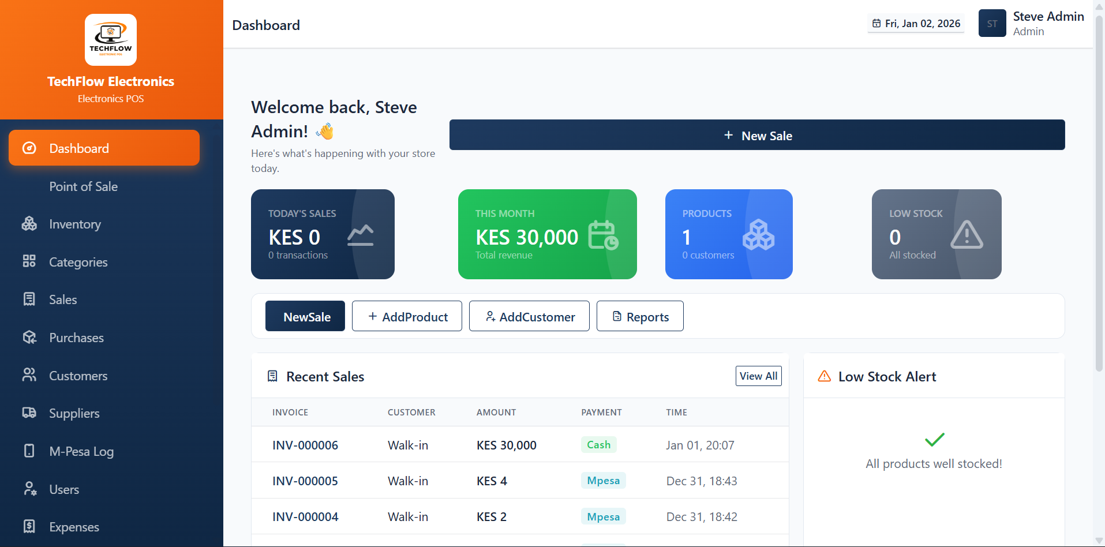The height and width of the screenshot is (547, 1105).
Task: Open Customers via the people icon
Action: click(29, 375)
